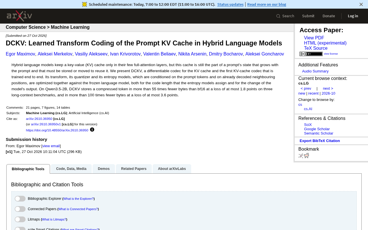This screenshot has width=368, height=230.
Task: Browse the cs.AI category link
Action: [x=308, y=109]
